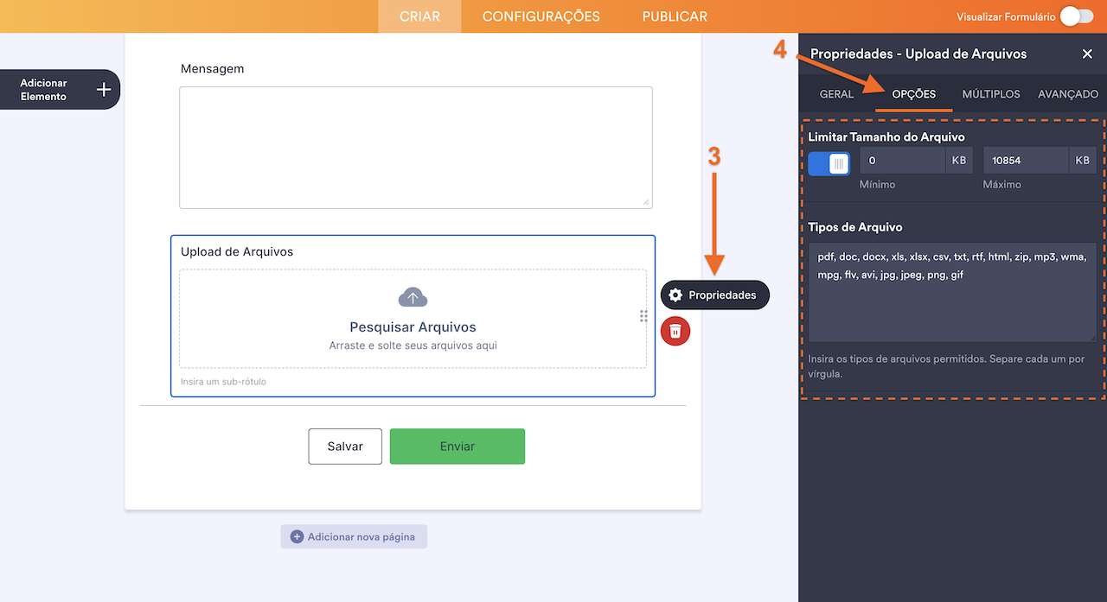Image resolution: width=1107 pixels, height=602 pixels.
Task: Close the Propriedades panel with the X
Action: click(1087, 54)
